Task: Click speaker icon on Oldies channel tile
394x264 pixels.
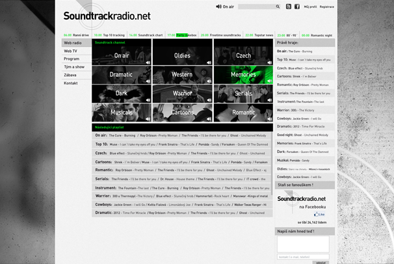Action: point(209,63)
